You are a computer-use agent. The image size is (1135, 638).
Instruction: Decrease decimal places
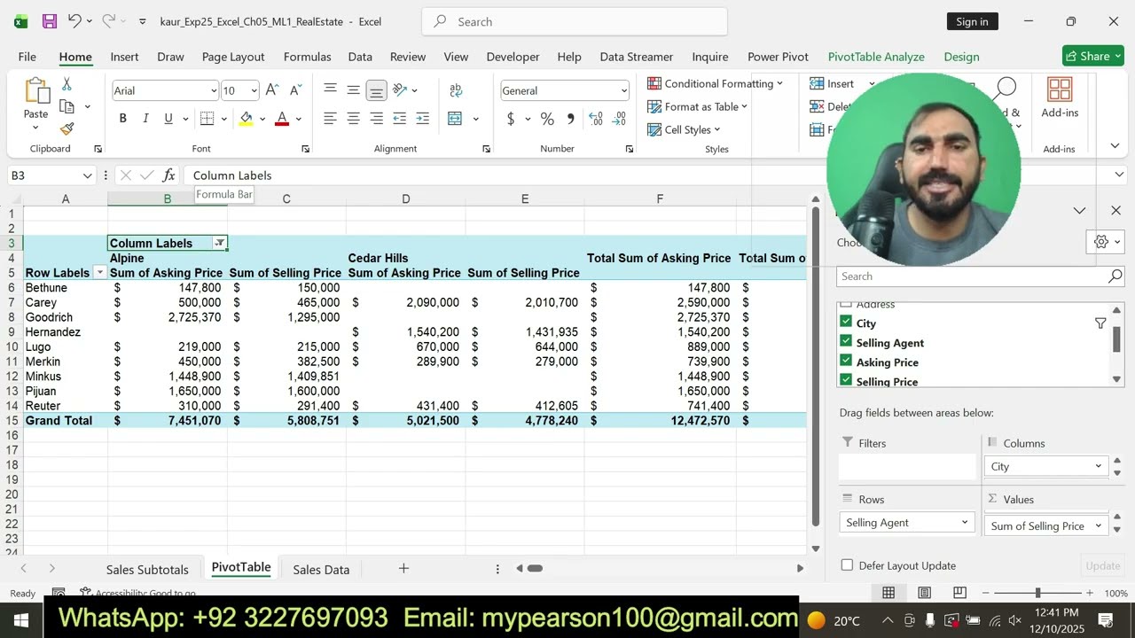point(619,119)
